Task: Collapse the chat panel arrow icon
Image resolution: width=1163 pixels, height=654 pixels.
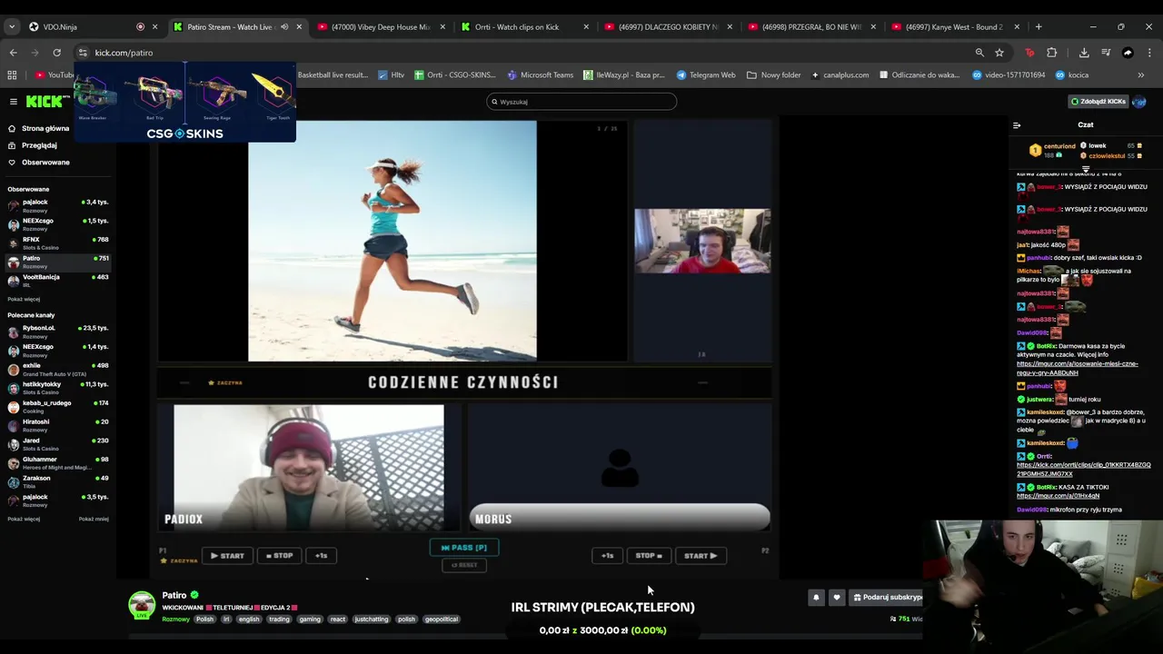Action: point(1017,125)
